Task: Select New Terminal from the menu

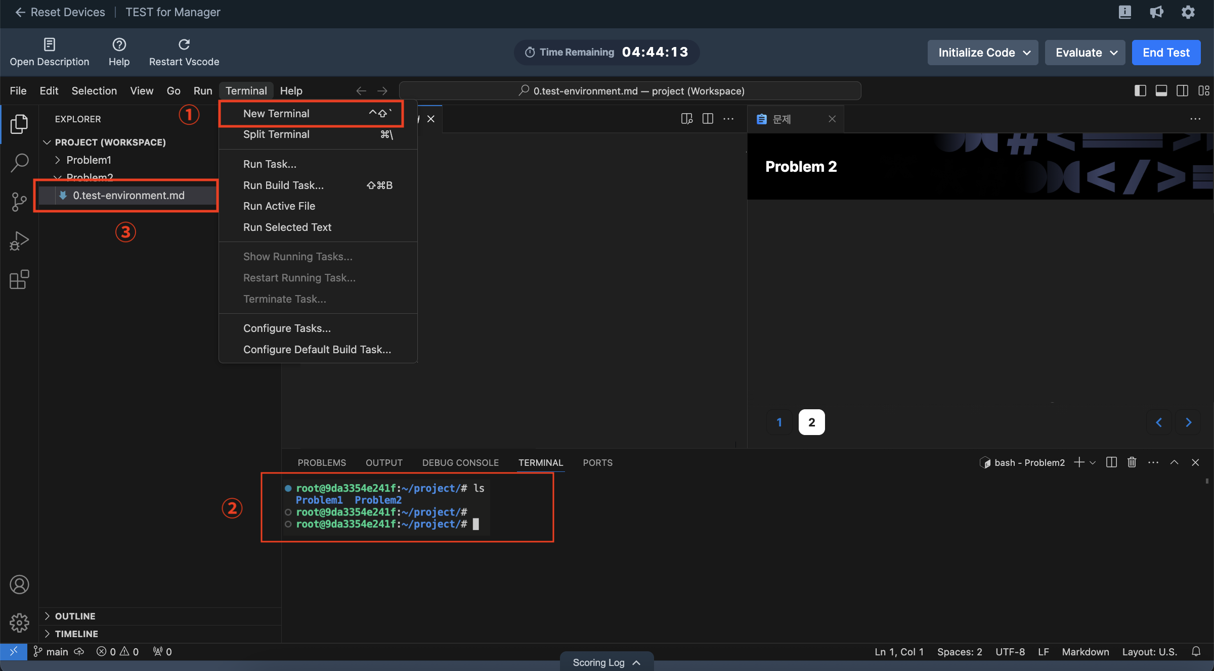Action: pyautogui.click(x=276, y=113)
